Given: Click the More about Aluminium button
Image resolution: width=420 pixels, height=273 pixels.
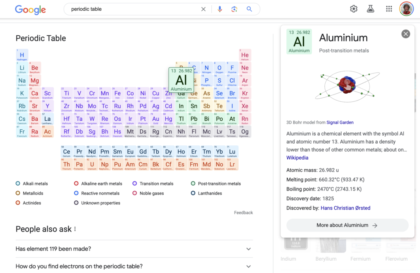Looking at the screenshot, I should [347, 225].
